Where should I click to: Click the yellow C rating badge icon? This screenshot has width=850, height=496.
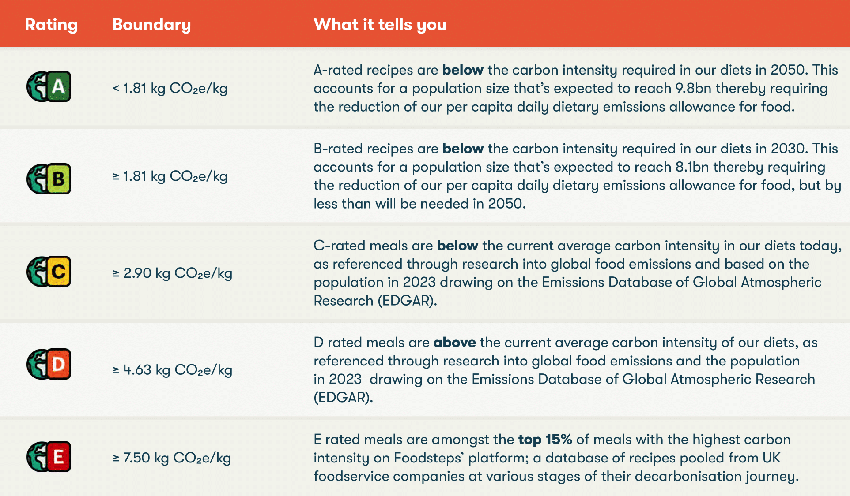(49, 272)
